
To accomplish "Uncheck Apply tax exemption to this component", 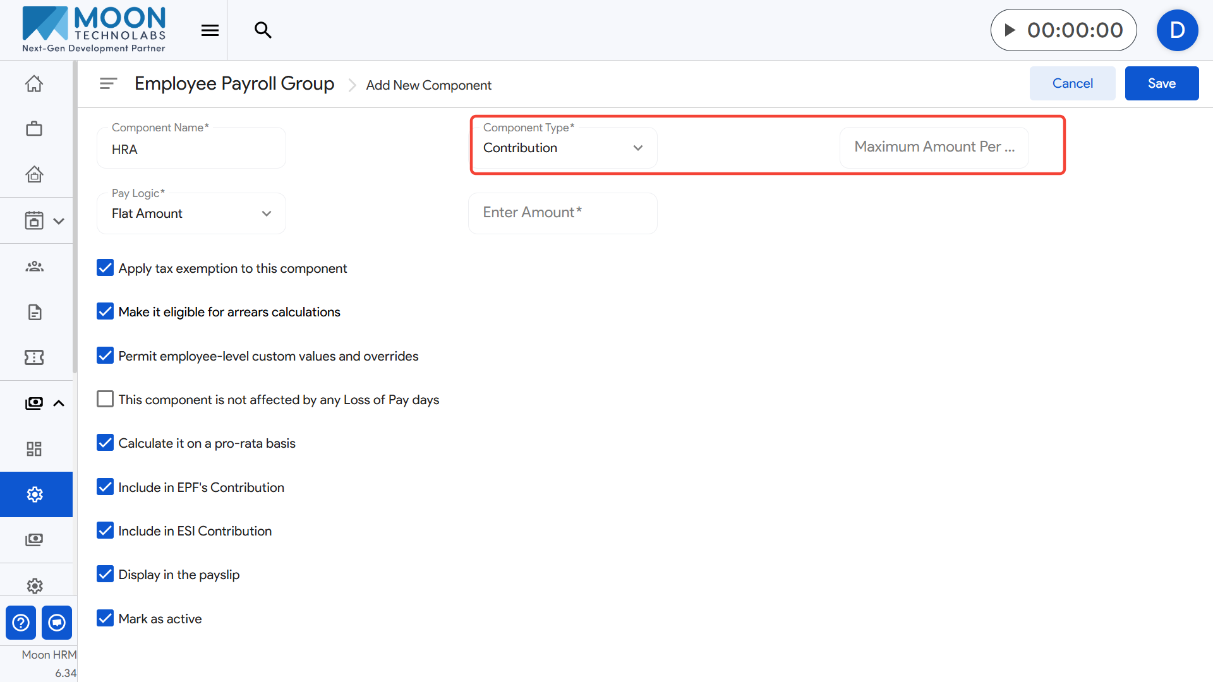I will coord(105,268).
